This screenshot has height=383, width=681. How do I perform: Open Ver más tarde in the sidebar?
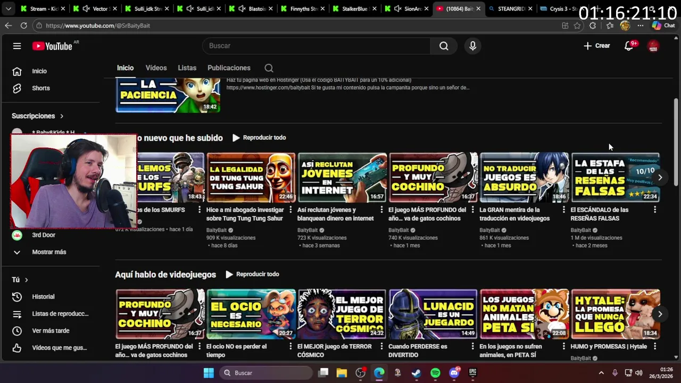pyautogui.click(x=50, y=331)
